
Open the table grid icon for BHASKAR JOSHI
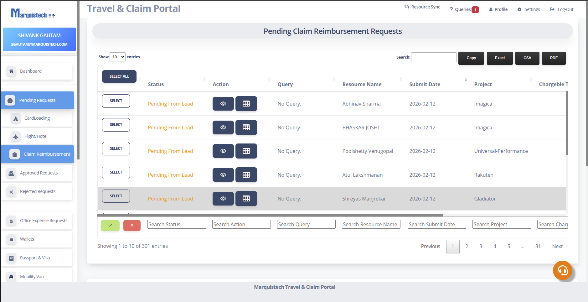point(246,128)
